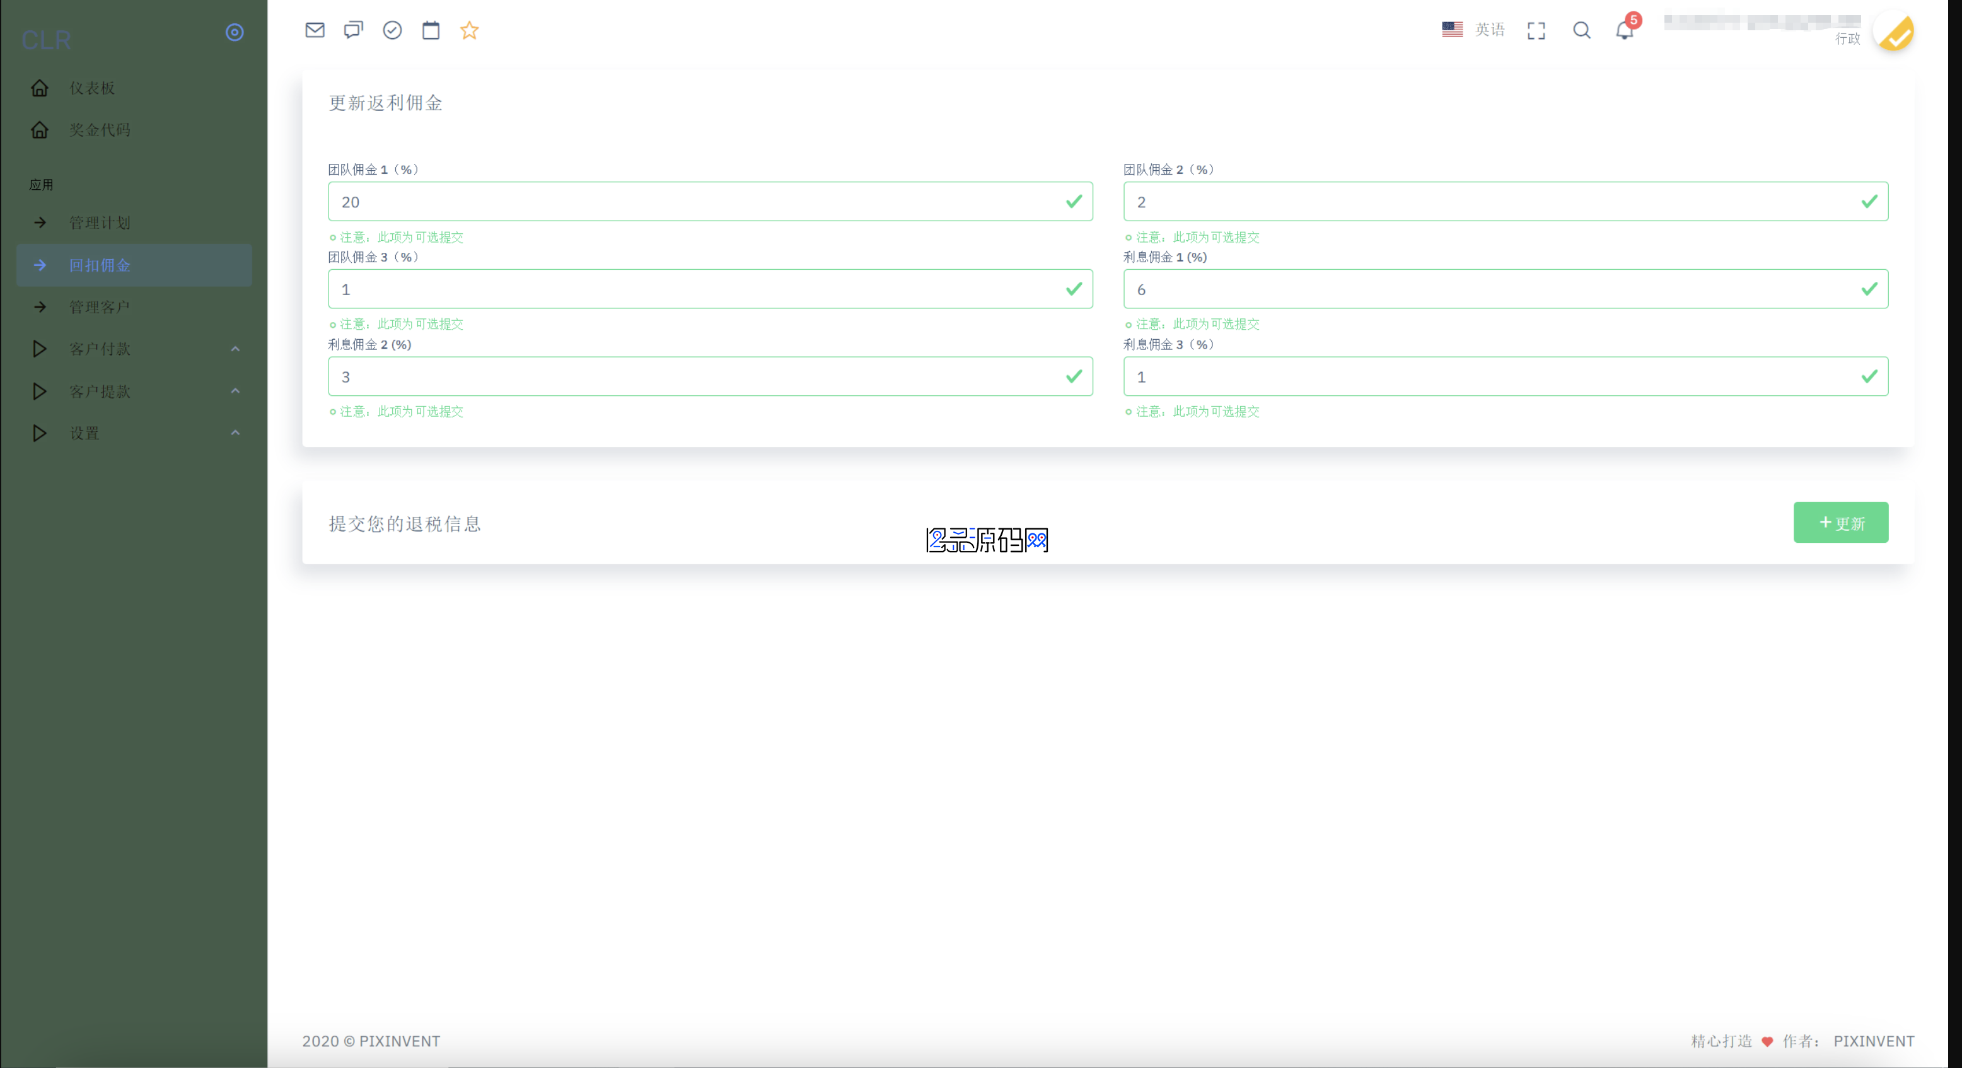Click green checkmark in 利息佣金 3 field
The width and height of the screenshot is (1962, 1068).
tap(1869, 376)
